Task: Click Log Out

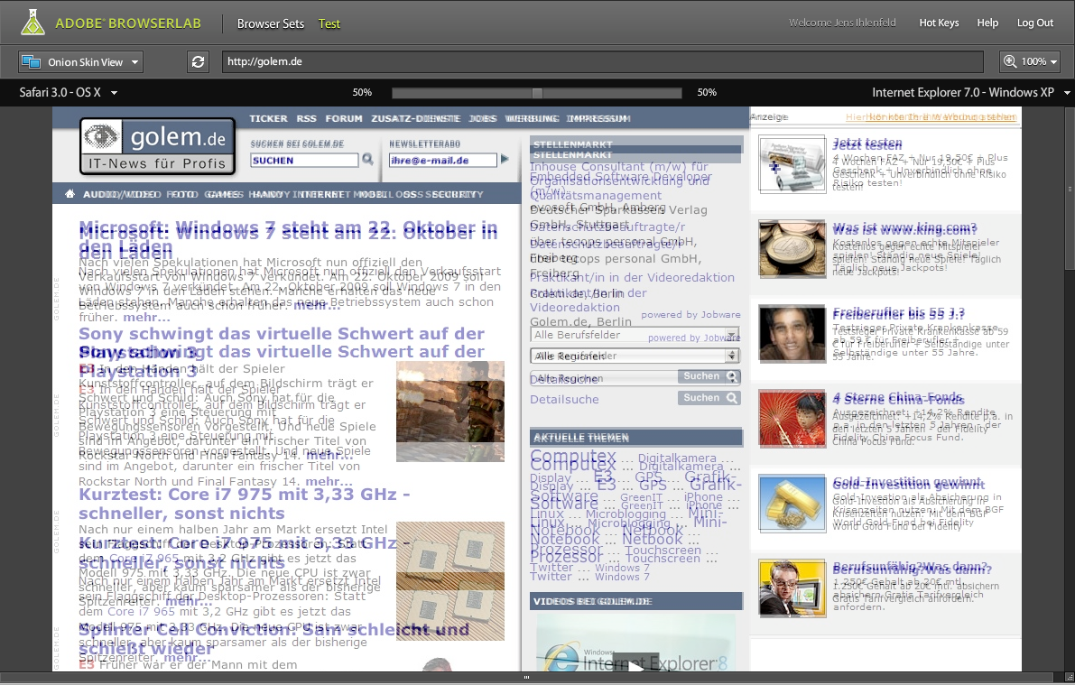Action: (x=1034, y=23)
